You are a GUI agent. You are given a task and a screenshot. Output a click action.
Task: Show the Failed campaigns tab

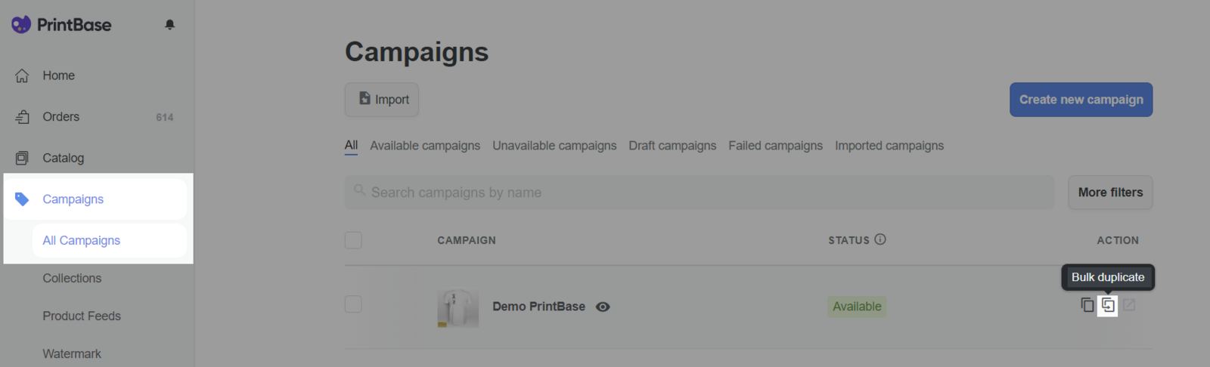tap(775, 146)
